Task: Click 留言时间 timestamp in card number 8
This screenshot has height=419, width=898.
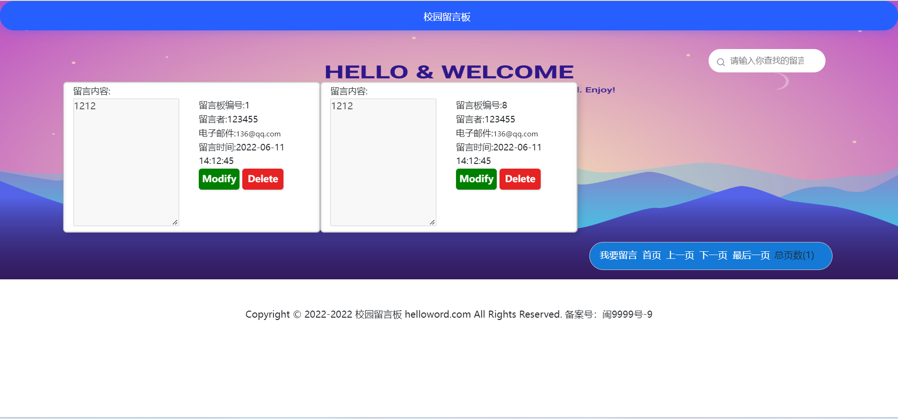Action: (x=499, y=154)
